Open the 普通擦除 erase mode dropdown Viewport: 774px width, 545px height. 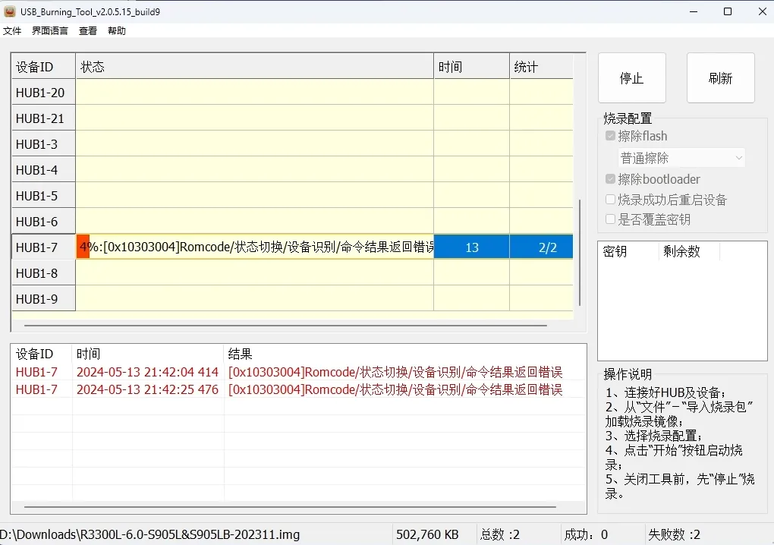tap(681, 158)
